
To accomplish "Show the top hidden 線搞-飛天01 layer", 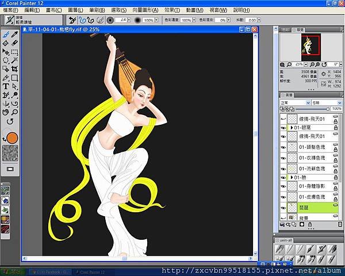I will tap(283, 119).
